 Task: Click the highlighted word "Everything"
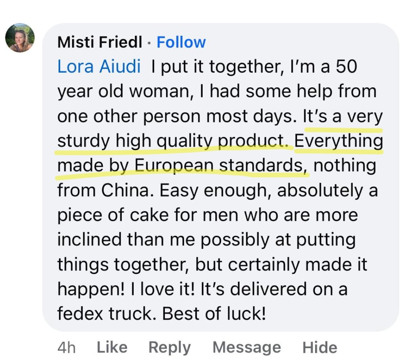(339, 141)
